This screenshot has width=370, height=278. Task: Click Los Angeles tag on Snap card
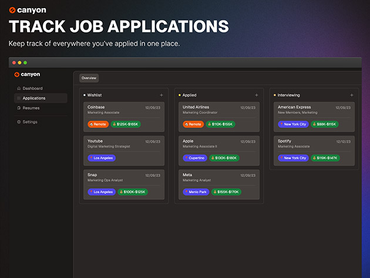click(x=102, y=192)
